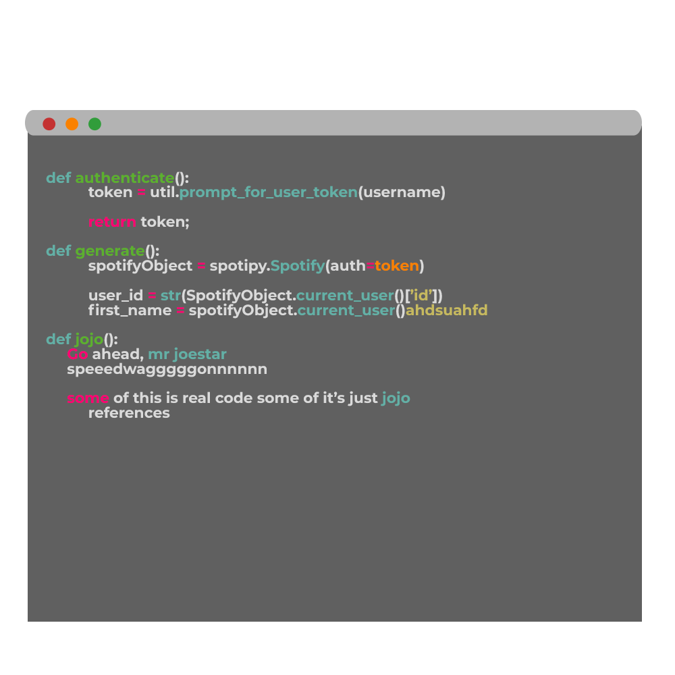Viewport: 675px width, 675px height.
Task: Click the 'def generate():' line
Action: click(x=103, y=251)
